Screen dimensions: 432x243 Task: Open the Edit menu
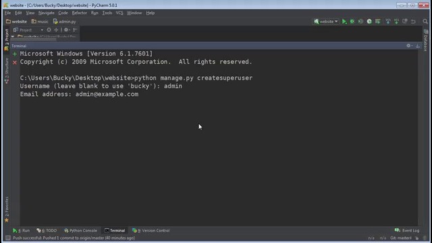coord(18,13)
